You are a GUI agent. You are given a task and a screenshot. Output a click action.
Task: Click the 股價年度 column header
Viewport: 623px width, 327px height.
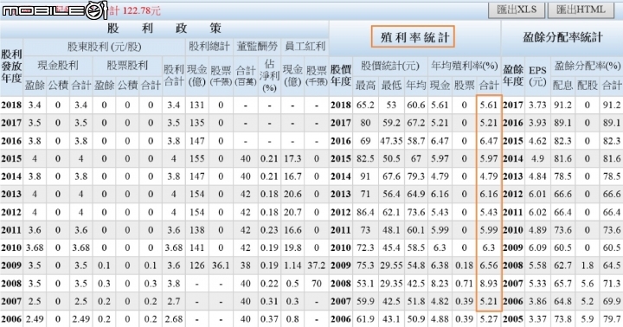tap(341, 75)
